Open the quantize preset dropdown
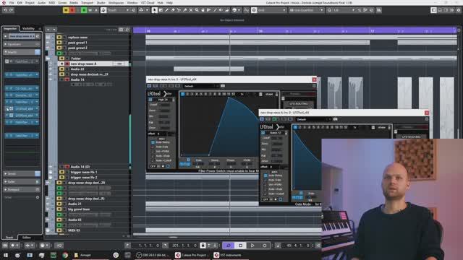 344,10
